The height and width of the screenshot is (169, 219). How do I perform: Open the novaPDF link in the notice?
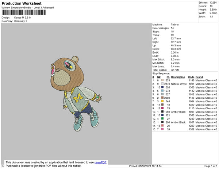pos(100,162)
